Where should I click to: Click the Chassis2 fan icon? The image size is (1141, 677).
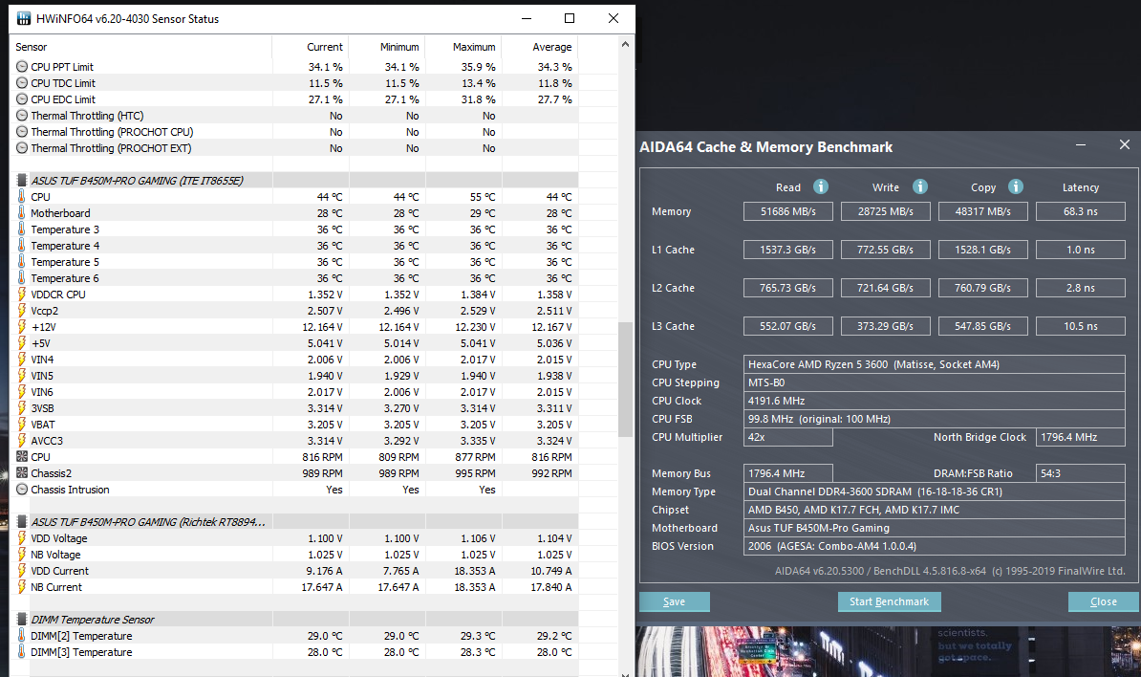[22, 473]
